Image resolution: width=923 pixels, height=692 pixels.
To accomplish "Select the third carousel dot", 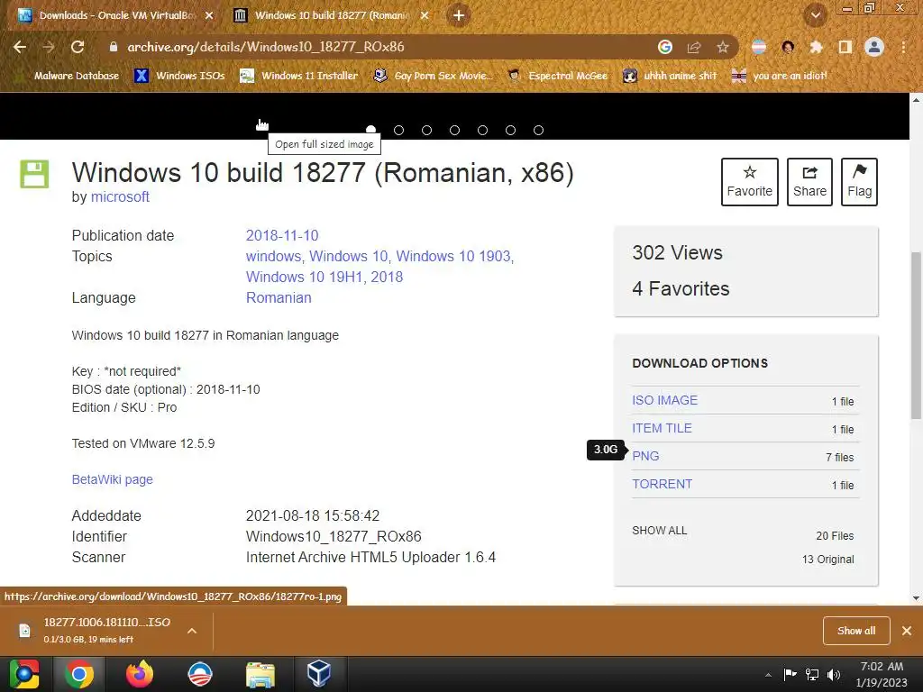I will (426, 130).
